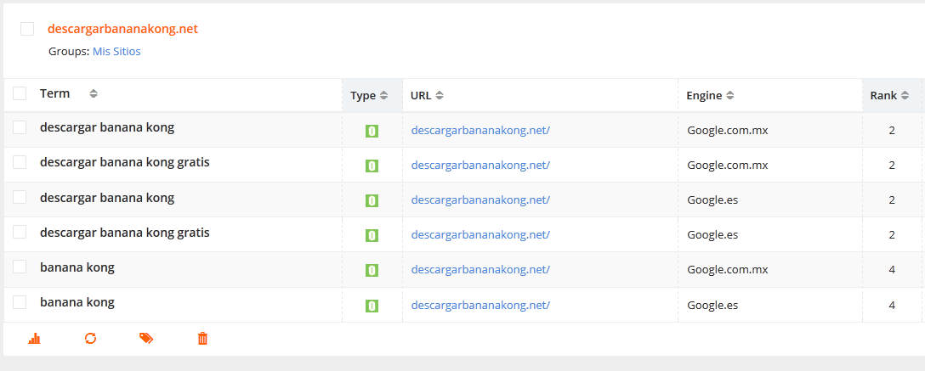The height and width of the screenshot is (371, 925).
Task: Open URL link in descargar banana kong Google.com.mx row
Action: pos(480,130)
